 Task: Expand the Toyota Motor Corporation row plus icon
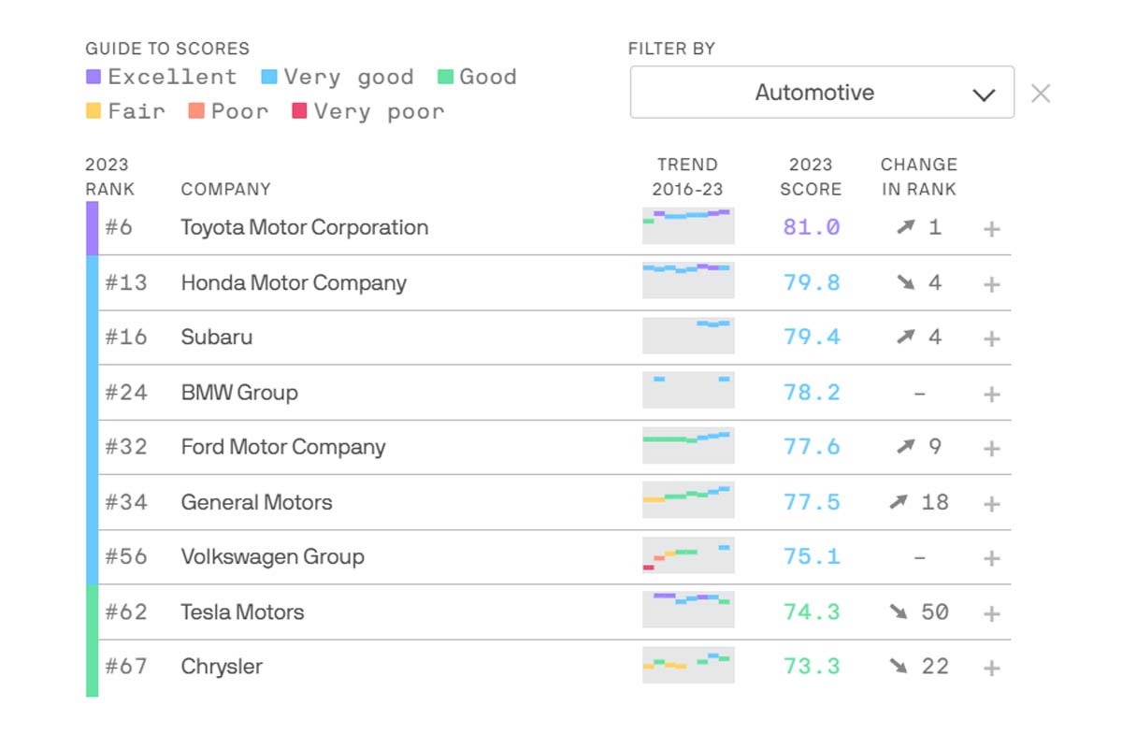[x=992, y=229]
